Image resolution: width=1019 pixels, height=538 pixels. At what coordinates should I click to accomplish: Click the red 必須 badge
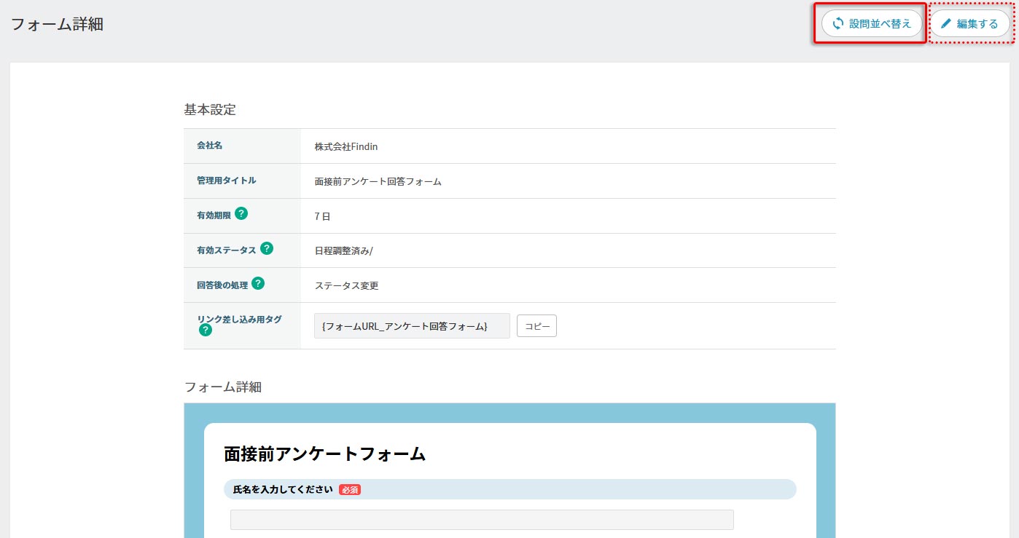350,490
